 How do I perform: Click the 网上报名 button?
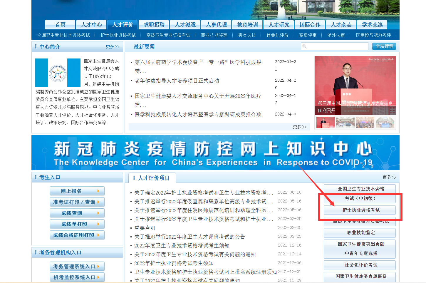[x=77, y=191]
